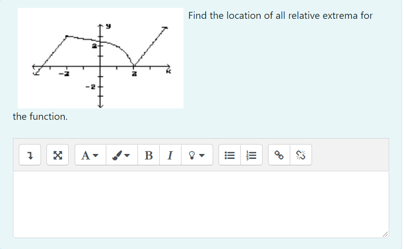This screenshot has height=249, width=404.
Task: Click inside the answer text area
Action: [201, 204]
